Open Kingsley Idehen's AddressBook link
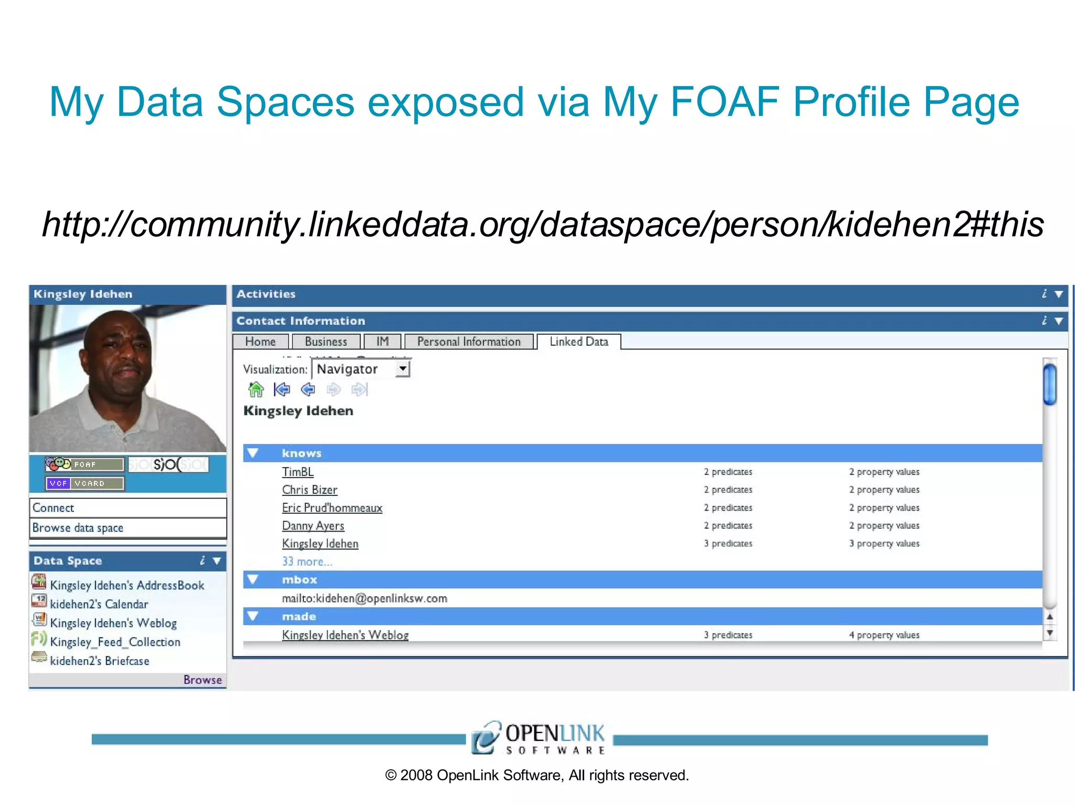 pyautogui.click(x=127, y=585)
